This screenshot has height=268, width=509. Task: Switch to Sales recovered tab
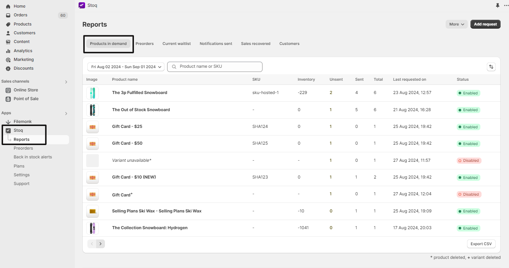[x=256, y=44]
